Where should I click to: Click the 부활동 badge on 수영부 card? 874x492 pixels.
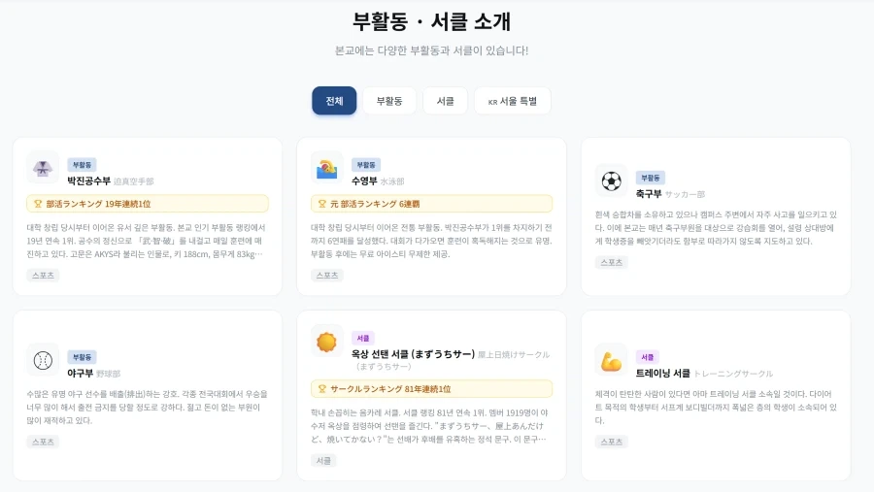pyautogui.click(x=366, y=165)
